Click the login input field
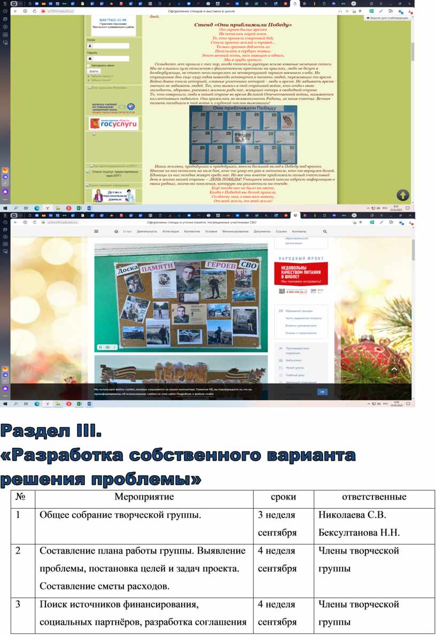The height and width of the screenshot is (635, 436). (110, 46)
